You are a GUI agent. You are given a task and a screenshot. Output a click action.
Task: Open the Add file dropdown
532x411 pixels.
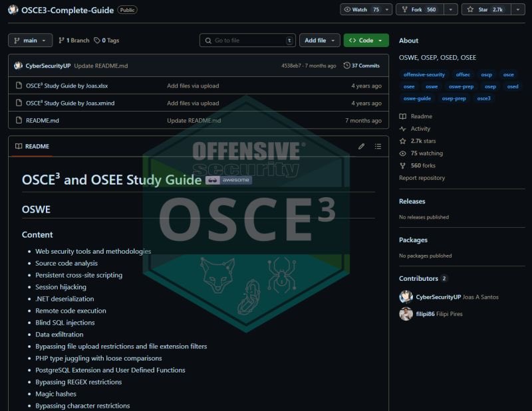click(319, 40)
